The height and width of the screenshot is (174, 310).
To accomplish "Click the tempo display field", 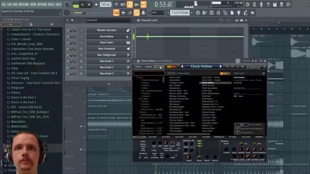I will pyautogui.click(x=106, y=4).
